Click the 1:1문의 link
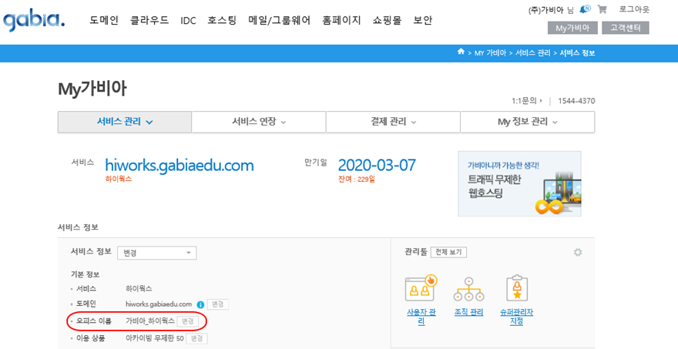This screenshot has width=678, height=349. click(527, 101)
